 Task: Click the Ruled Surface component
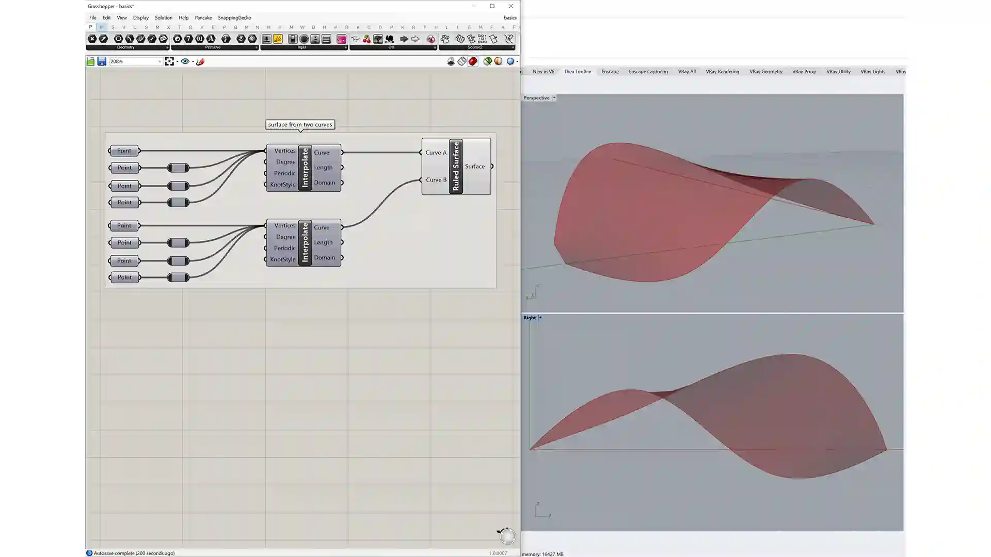click(x=456, y=166)
